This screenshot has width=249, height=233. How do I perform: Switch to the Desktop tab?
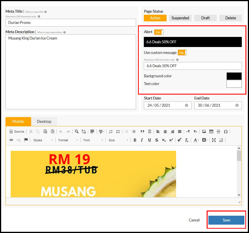click(x=44, y=121)
